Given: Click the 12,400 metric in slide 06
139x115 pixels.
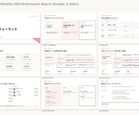Looking at the screenshot, I should 117,71.
